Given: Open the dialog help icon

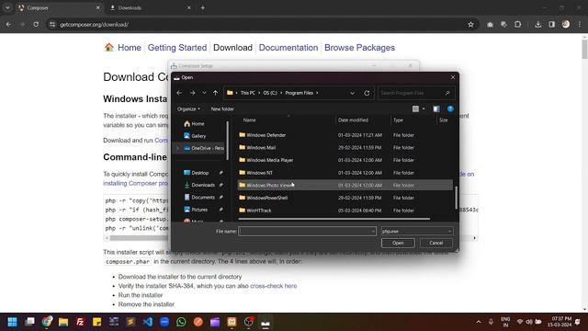Looking at the screenshot, I should [450, 108].
